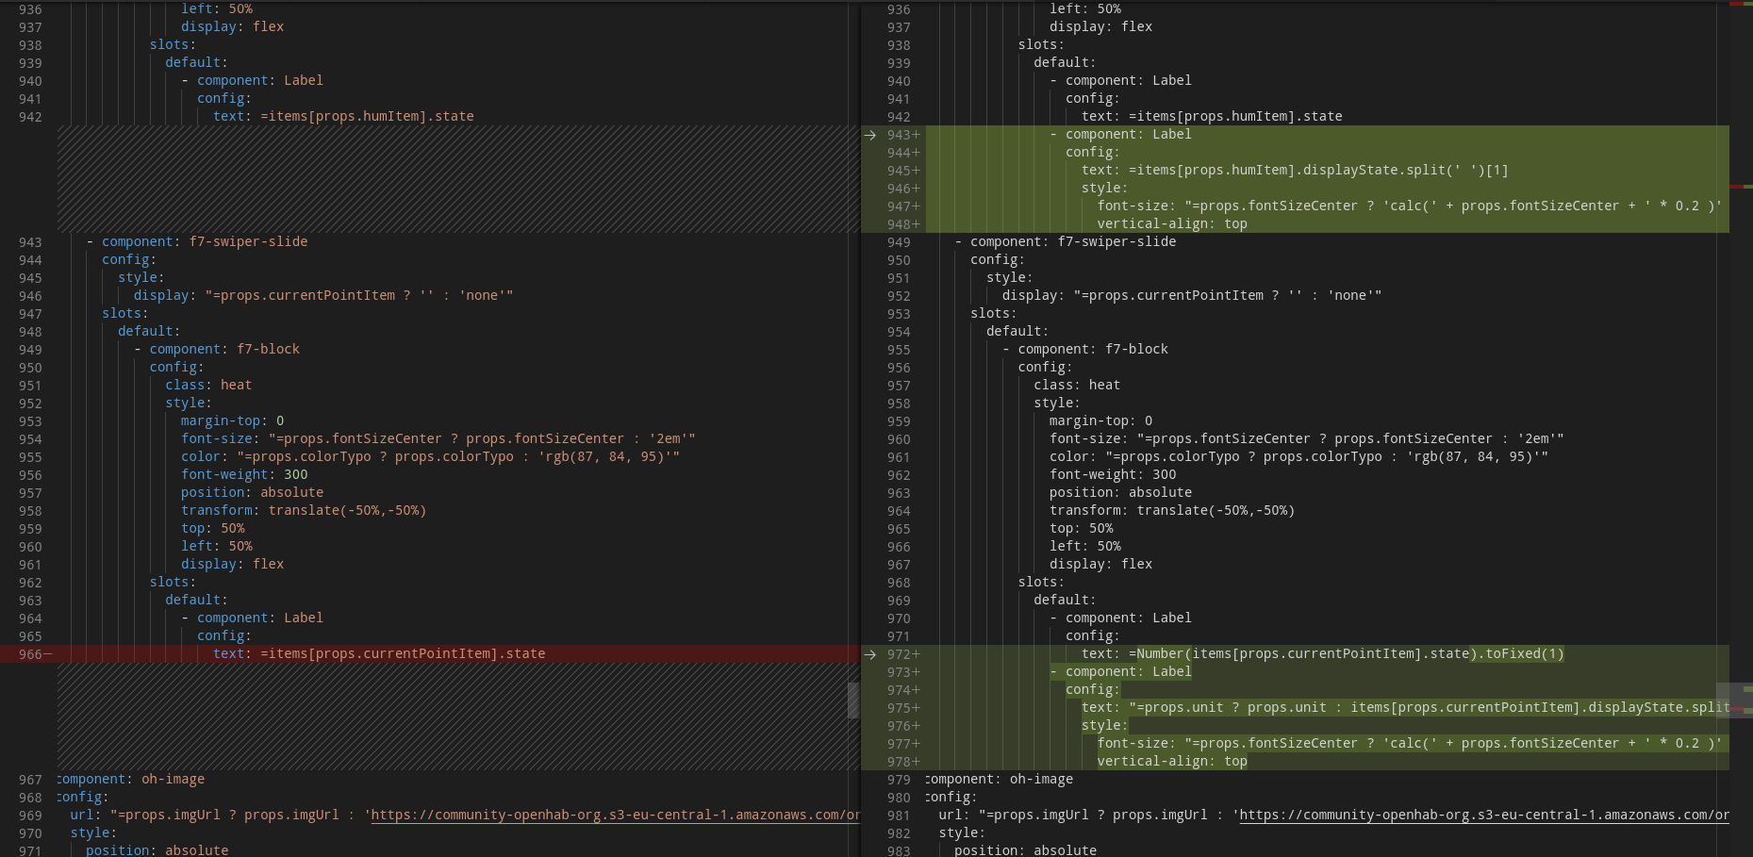Click 'left: 50%' on right line 966
The image size is (1753, 857).
click(1085, 547)
